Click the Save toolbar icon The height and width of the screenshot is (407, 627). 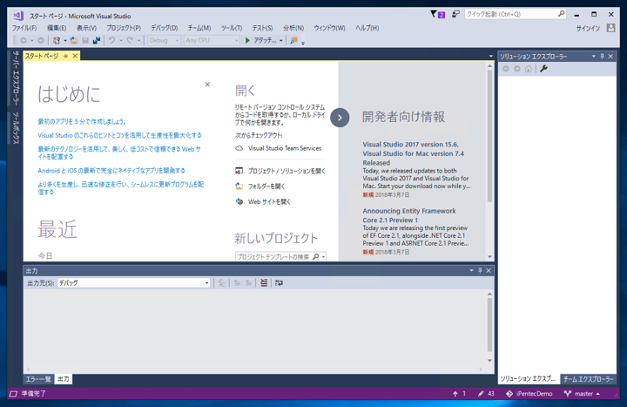click(85, 40)
